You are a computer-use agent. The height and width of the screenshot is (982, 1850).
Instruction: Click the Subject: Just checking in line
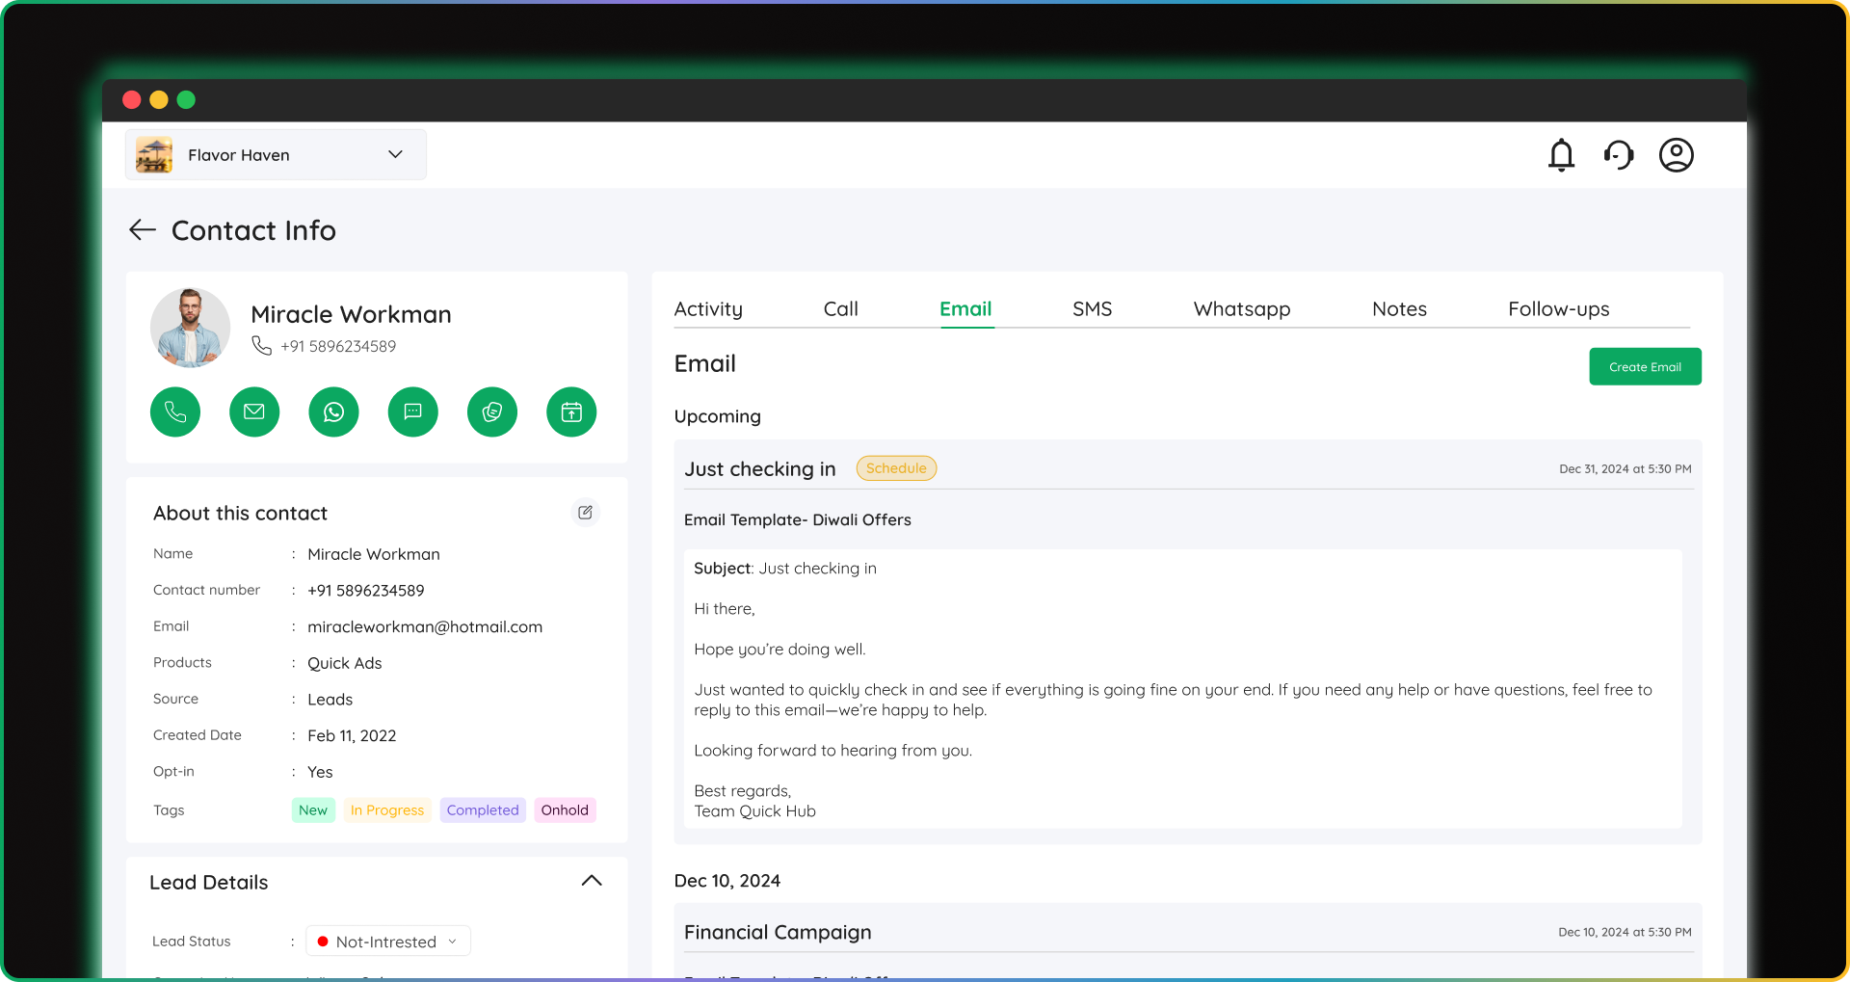[x=785, y=569]
